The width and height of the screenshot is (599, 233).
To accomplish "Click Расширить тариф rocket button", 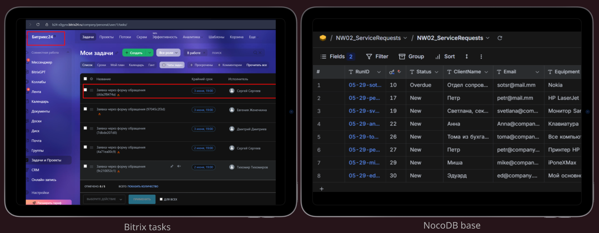I will 48,202.
